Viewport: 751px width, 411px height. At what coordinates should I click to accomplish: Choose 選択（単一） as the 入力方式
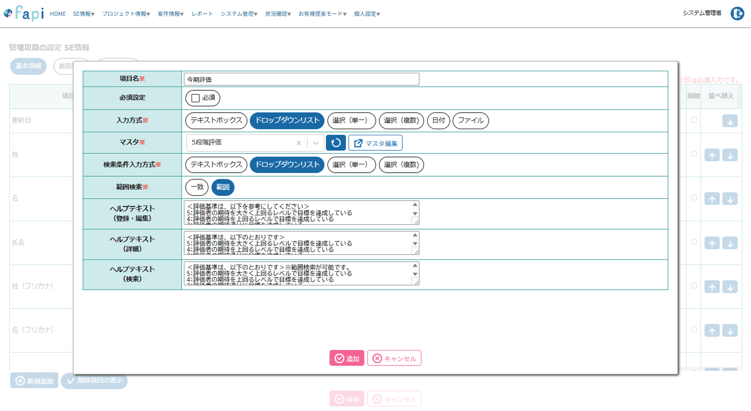coord(352,120)
